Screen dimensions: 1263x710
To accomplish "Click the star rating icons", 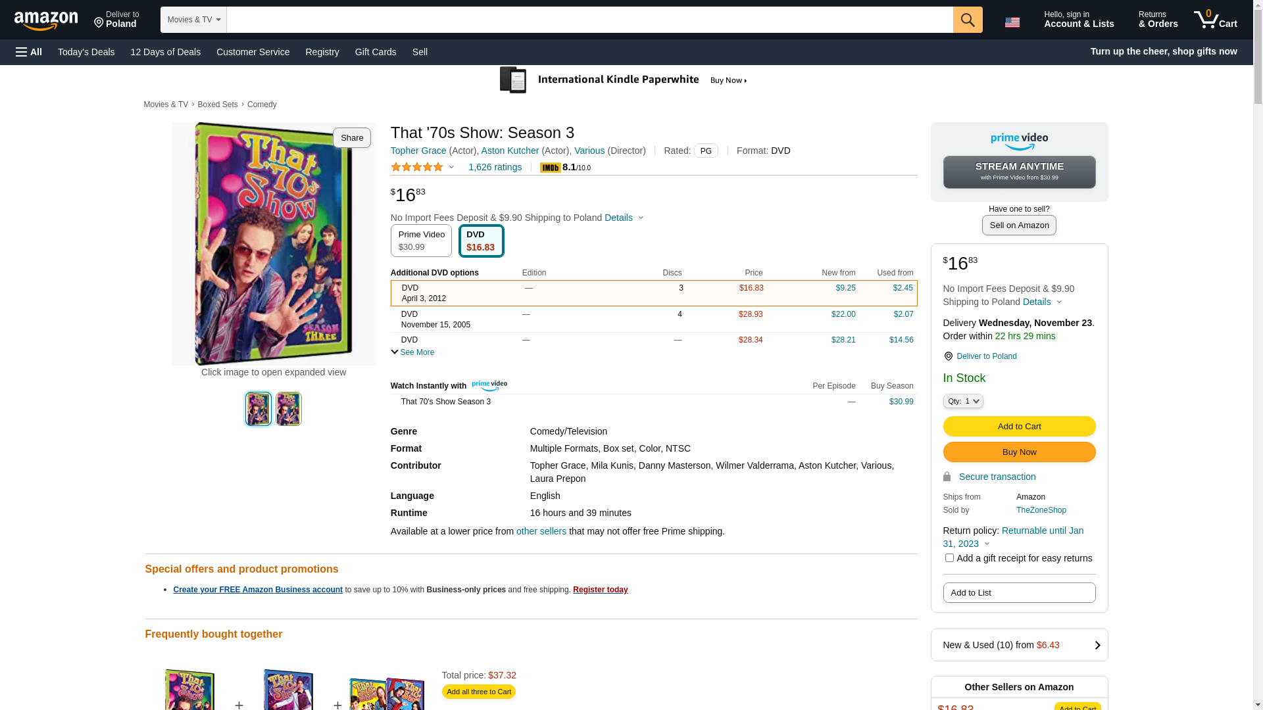I will pos(417,167).
